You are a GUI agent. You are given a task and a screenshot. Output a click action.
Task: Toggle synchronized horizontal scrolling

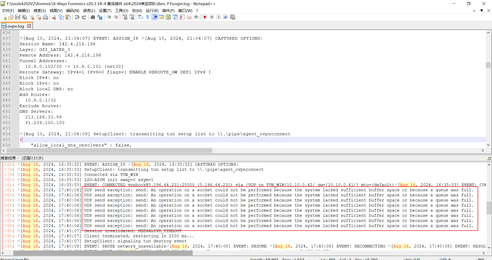pos(132,17)
